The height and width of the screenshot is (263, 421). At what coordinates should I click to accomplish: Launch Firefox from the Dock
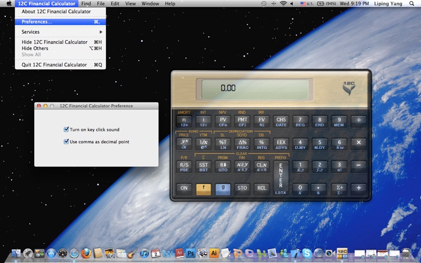pos(86,254)
